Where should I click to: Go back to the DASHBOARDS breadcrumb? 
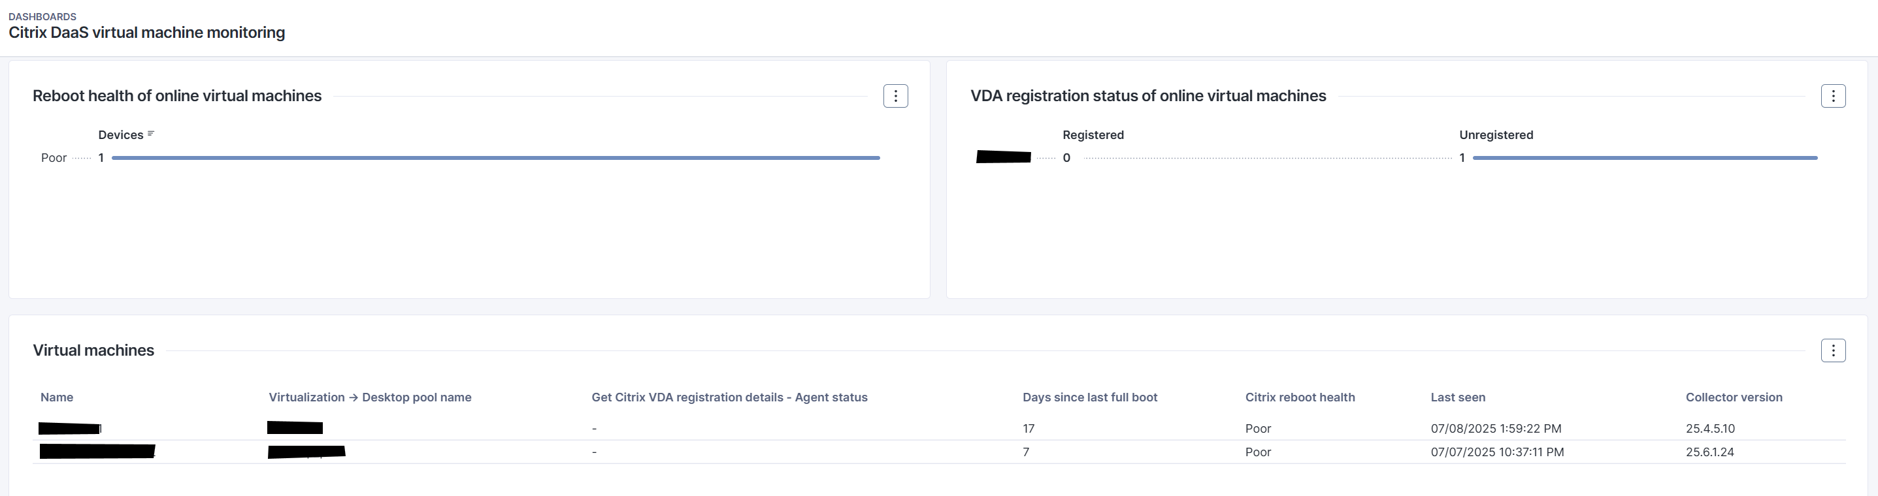[x=42, y=16]
